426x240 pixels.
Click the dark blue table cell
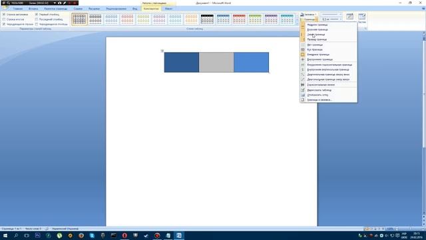182,62
